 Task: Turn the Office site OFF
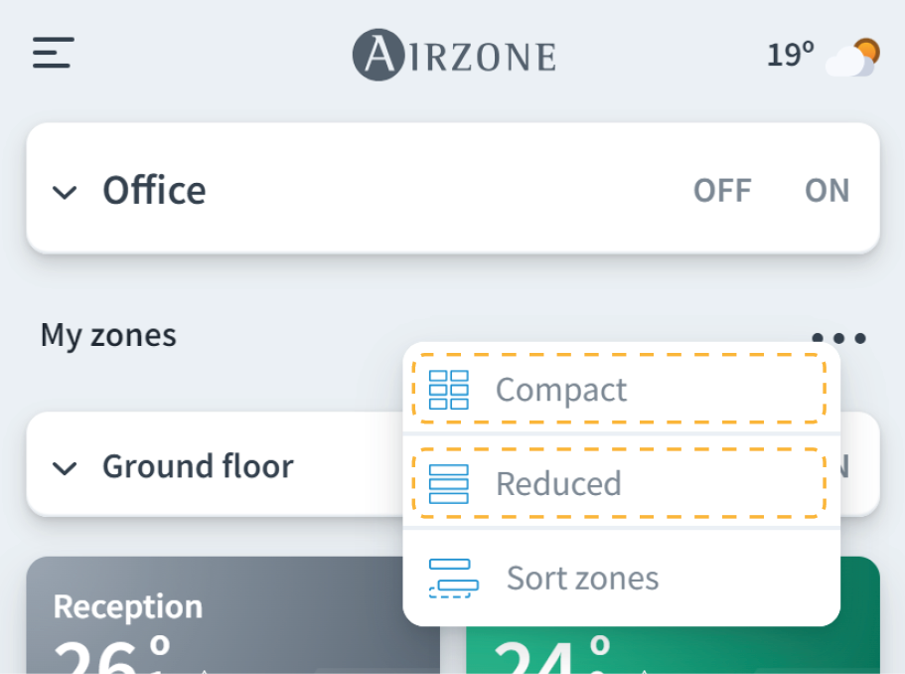tap(722, 190)
